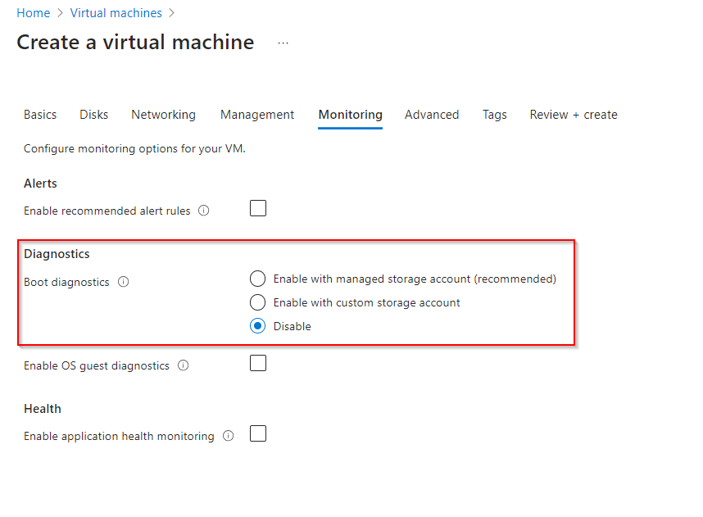Navigate to Home breadcrumb link
The height and width of the screenshot is (517, 703).
click(33, 13)
